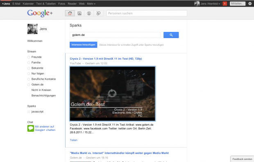The image size is (254, 162).
Task: Open the Photos icon in Google+ toolbar
Action: (79, 13)
